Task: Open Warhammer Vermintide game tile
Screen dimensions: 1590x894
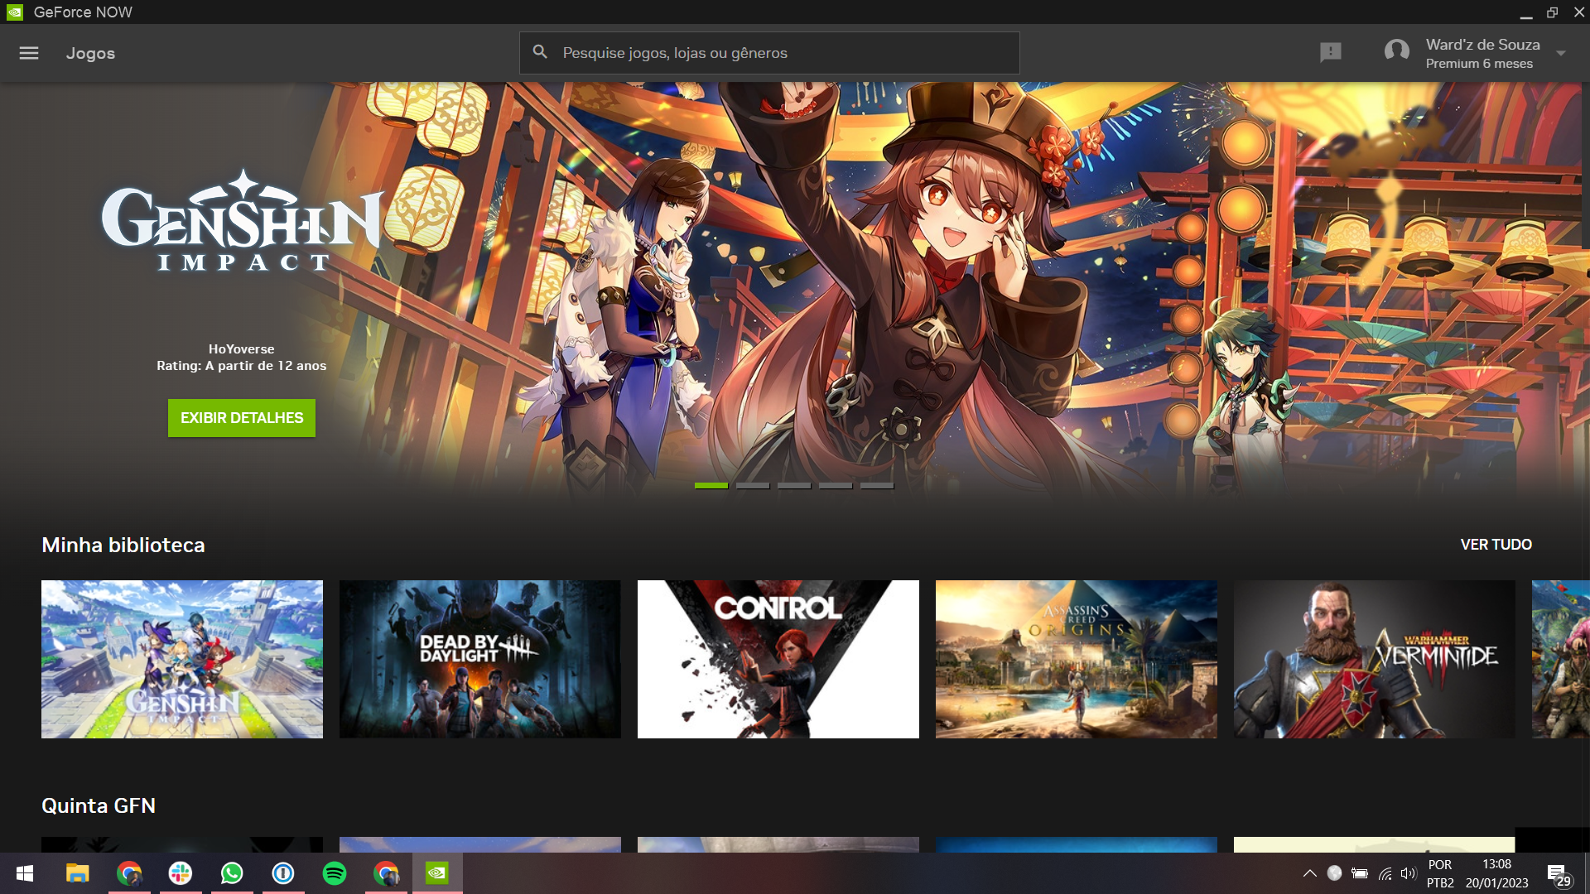Action: 1375,659
